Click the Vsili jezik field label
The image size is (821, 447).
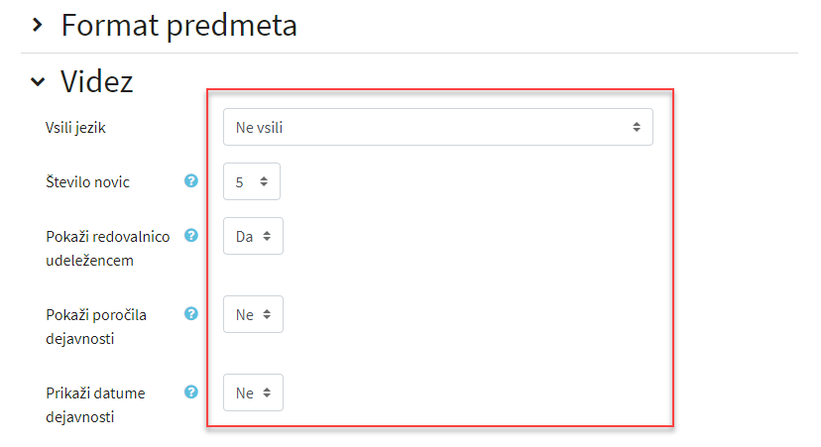pyautogui.click(x=76, y=128)
